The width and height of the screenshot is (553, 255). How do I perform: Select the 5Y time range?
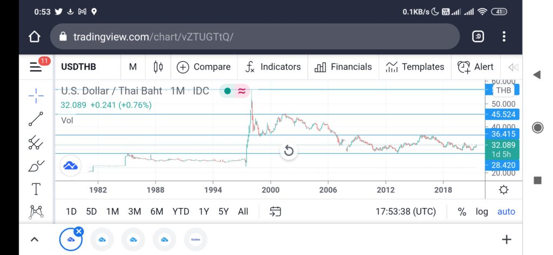coord(223,212)
